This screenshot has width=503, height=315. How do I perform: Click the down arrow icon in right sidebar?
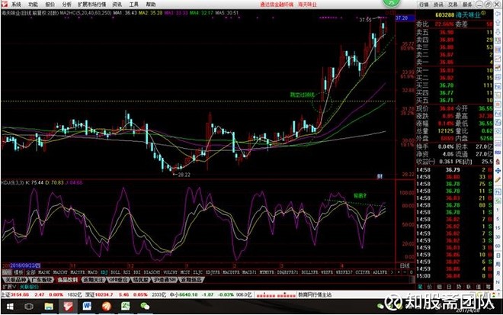[498, 32]
